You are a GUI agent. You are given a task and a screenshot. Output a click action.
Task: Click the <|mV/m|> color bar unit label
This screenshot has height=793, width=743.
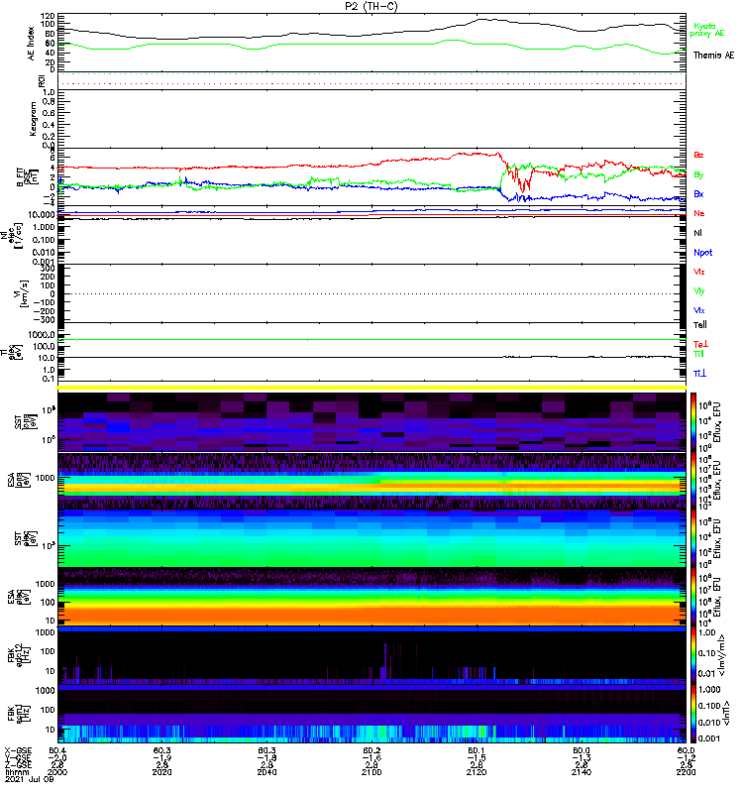tap(721, 655)
